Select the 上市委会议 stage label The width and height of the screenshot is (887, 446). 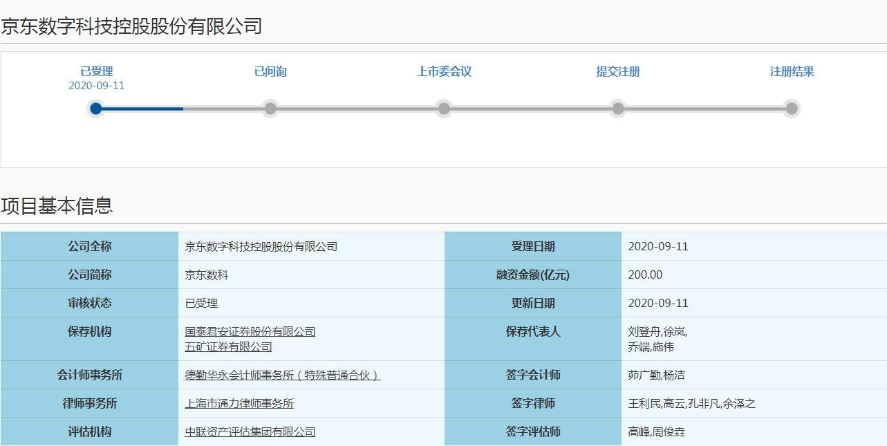pos(444,71)
